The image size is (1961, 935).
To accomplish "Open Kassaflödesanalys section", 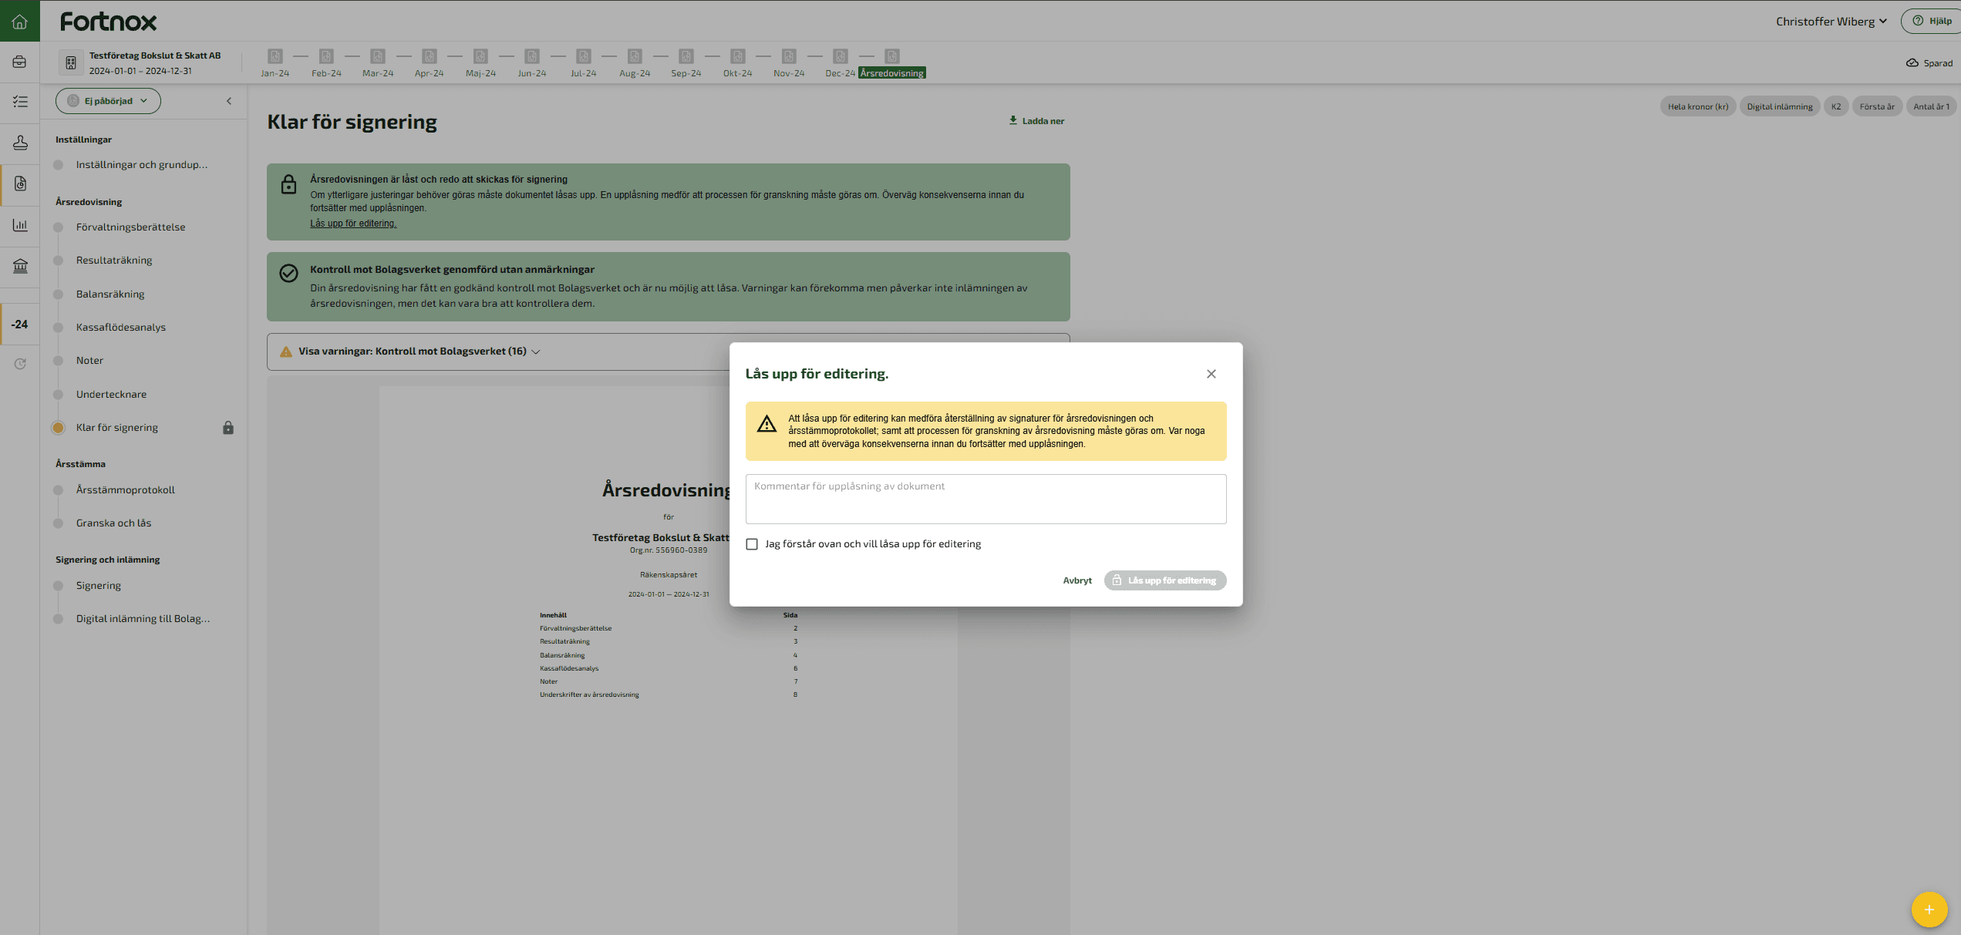I will [x=121, y=328].
